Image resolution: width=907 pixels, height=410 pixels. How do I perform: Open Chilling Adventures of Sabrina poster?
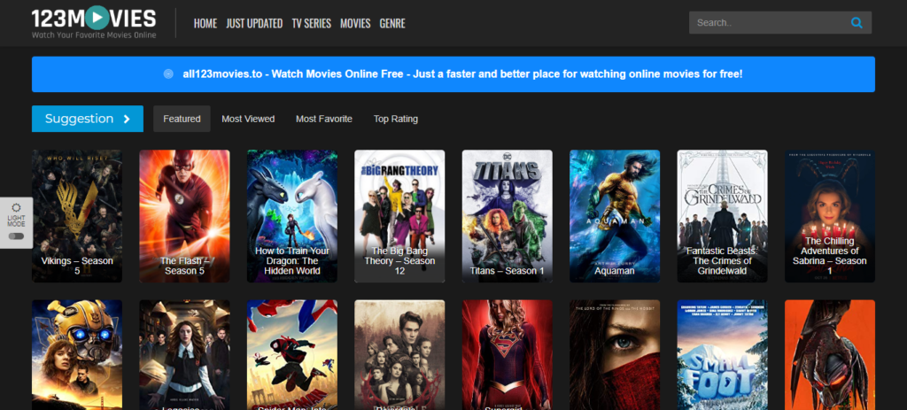coord(830,216)
